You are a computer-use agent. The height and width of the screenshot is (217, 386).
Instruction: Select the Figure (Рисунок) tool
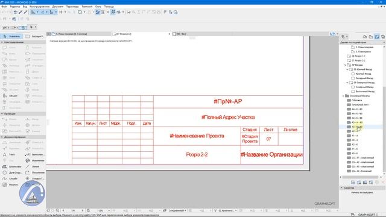pyautogui.click(x=11, y=184)
